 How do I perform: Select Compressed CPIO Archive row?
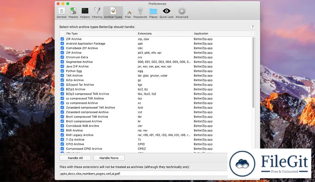[156, 149]
